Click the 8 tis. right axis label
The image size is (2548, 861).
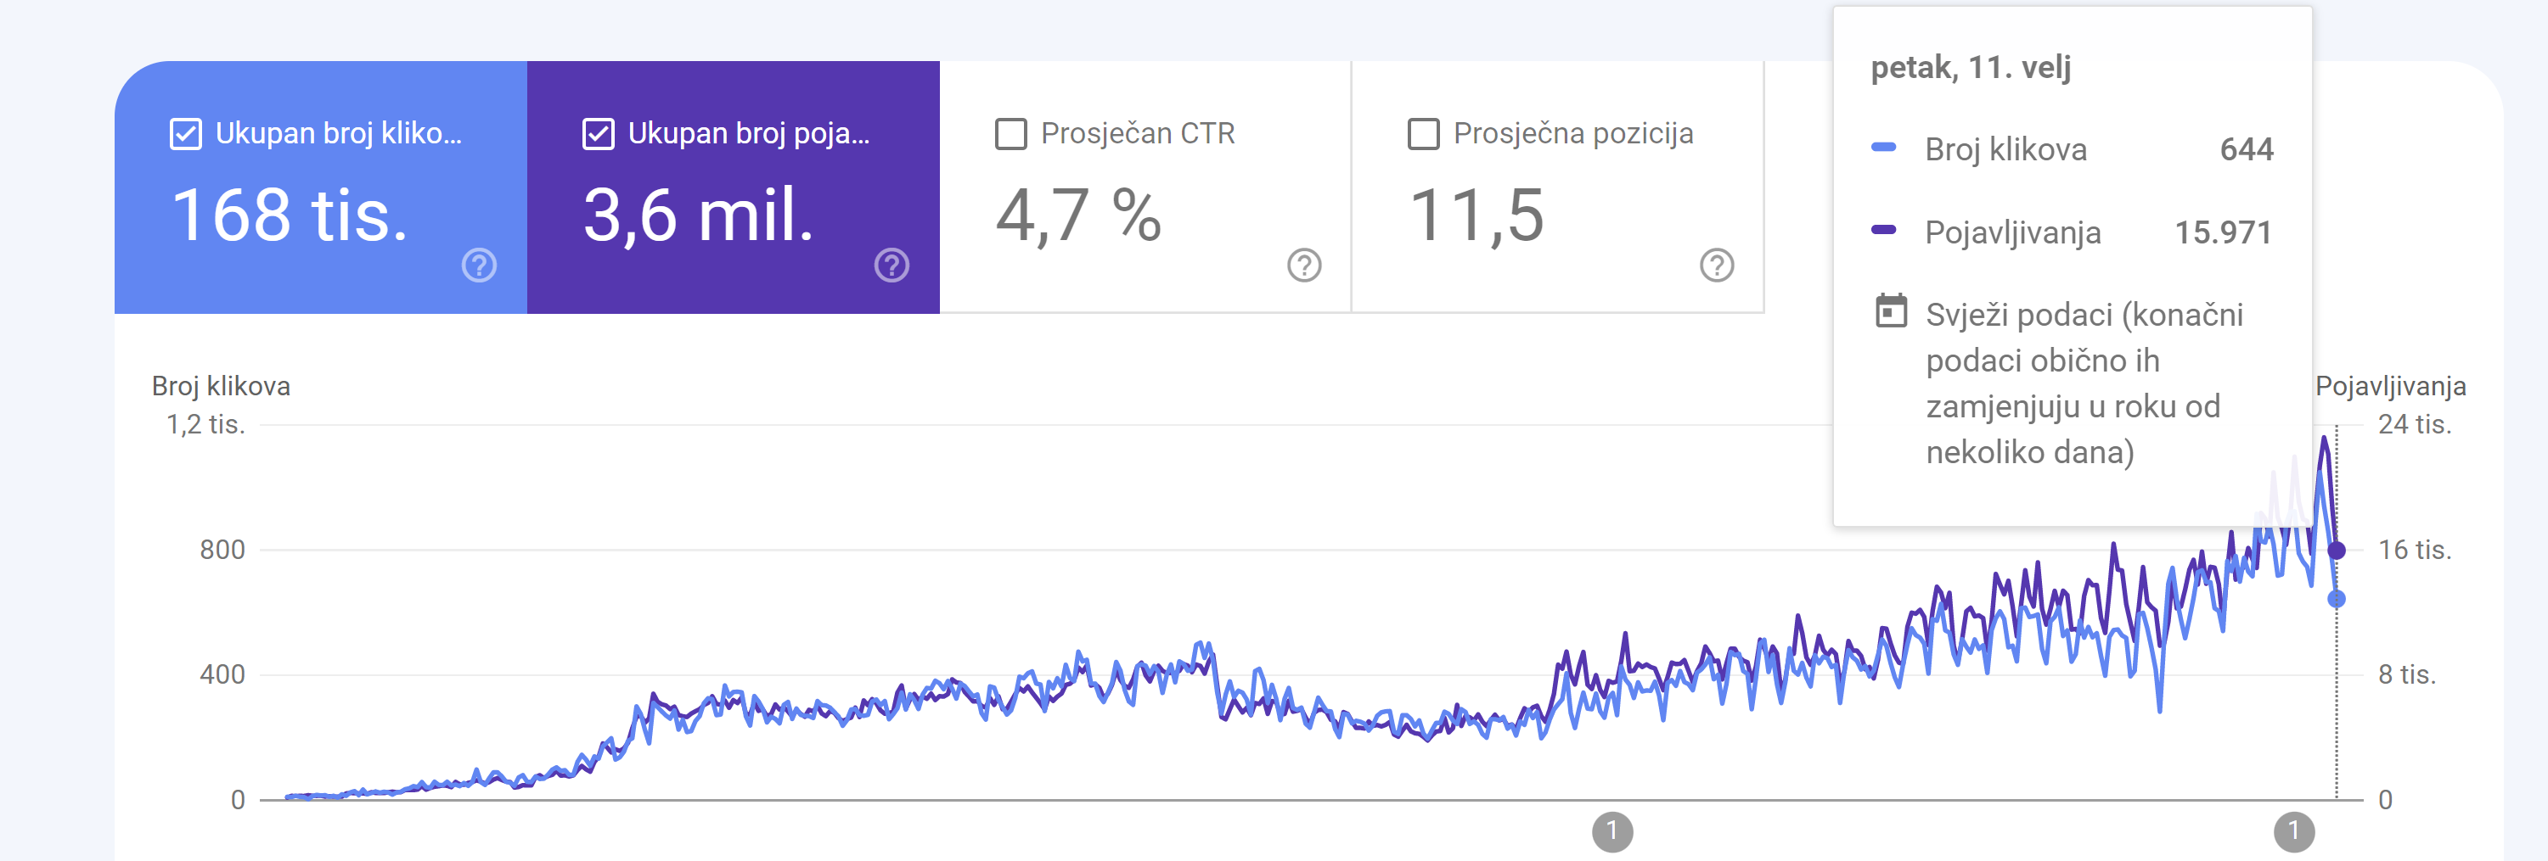2406,674
